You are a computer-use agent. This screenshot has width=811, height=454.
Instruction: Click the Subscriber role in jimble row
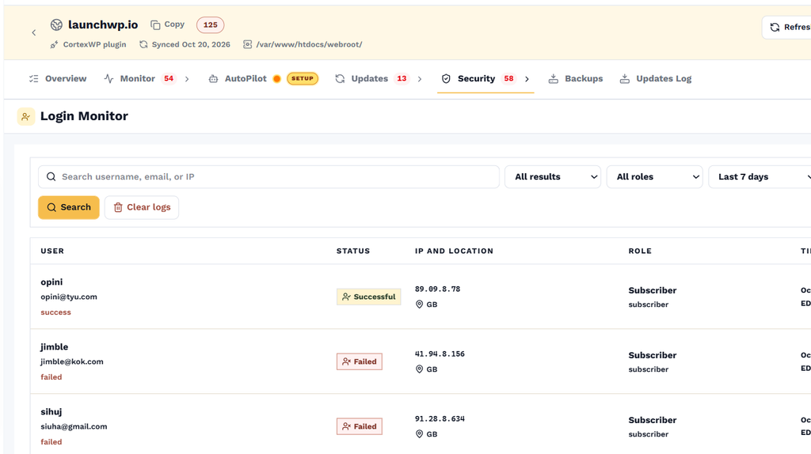coord(653,355)
